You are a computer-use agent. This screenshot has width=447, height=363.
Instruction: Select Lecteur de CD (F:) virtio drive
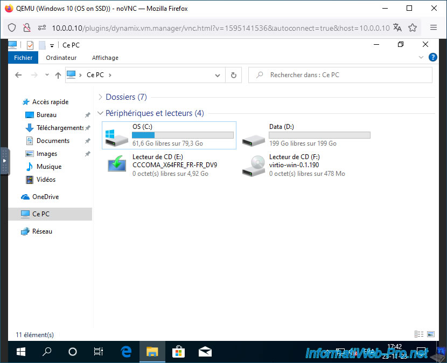tap(306, 165)
